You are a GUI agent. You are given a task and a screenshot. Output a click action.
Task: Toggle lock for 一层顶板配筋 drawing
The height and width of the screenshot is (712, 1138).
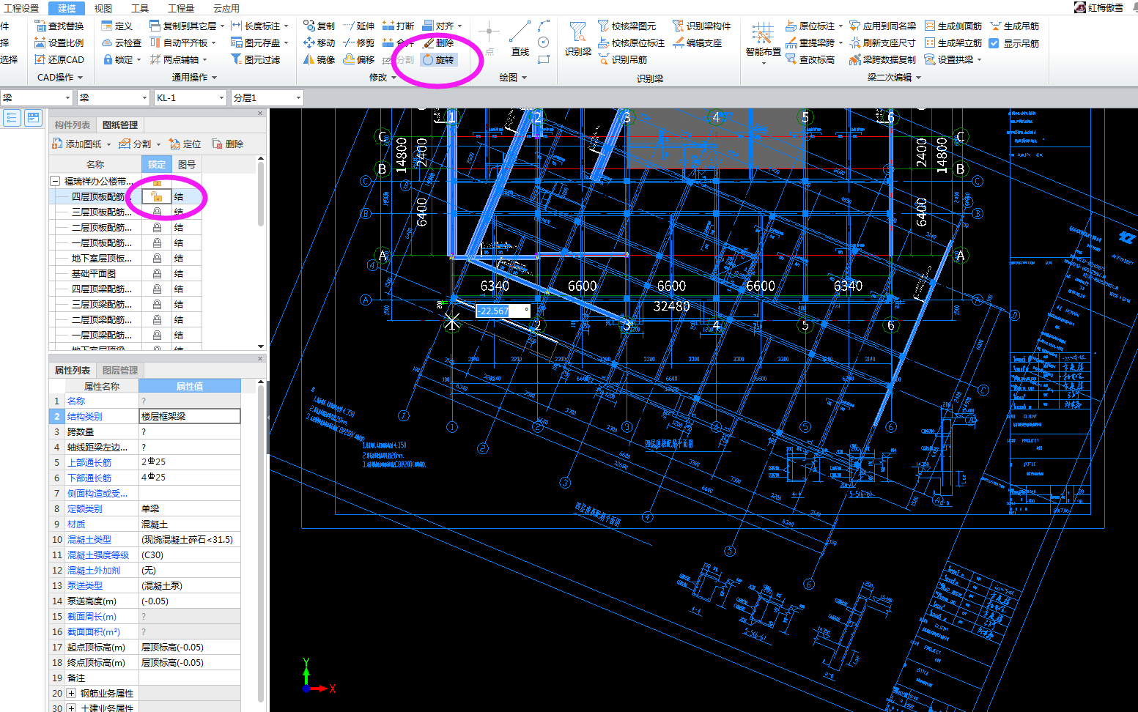(x=156, y=242)
